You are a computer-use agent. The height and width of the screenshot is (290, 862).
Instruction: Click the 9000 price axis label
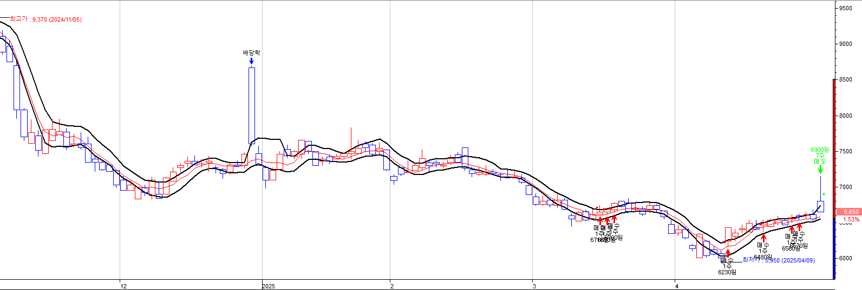[x=846, y=44]
